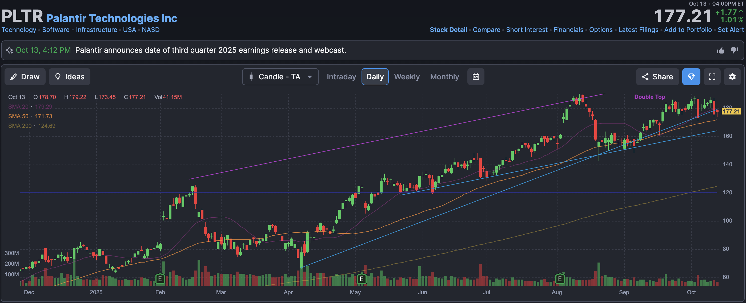Open the Short Interest page
The image size is (746, 303).
[527, 30]
